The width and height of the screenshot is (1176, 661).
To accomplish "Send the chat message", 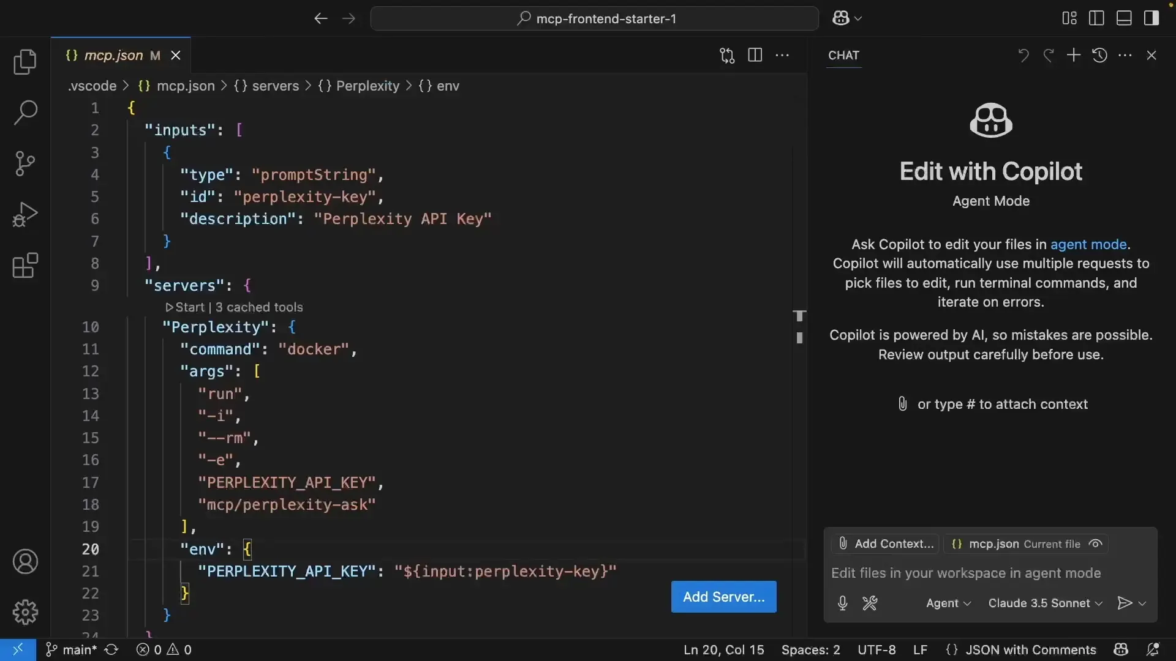I will click(1125, 603).
